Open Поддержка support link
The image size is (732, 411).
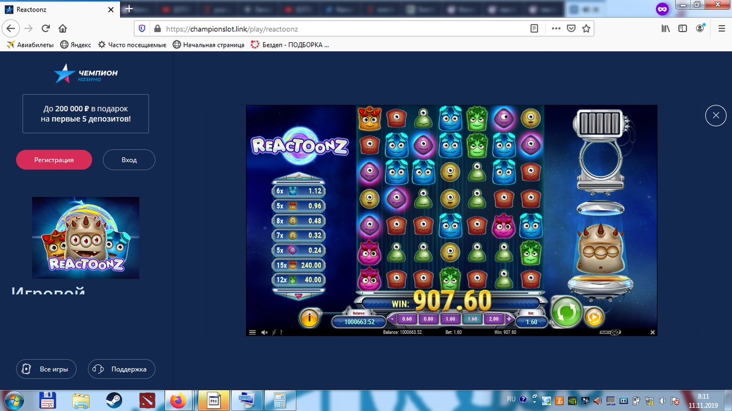tap(121, 369)
